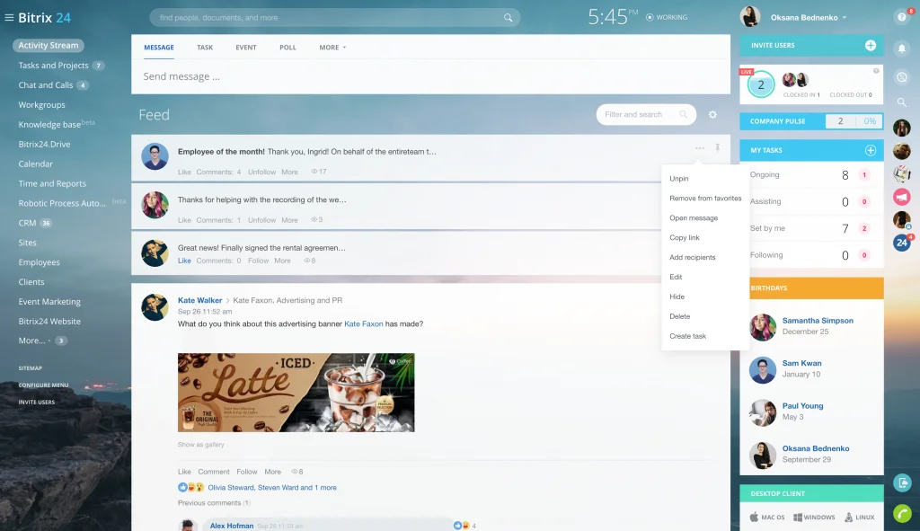Click the Filter and search field
The height and width of the screenshot is (531, 920).
[x=640, y=115]
